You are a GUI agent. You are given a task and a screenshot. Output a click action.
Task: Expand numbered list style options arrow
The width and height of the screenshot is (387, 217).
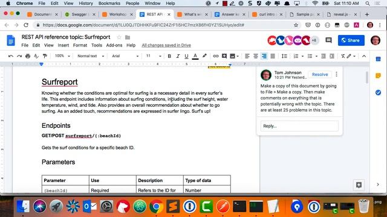click(302, 56)
